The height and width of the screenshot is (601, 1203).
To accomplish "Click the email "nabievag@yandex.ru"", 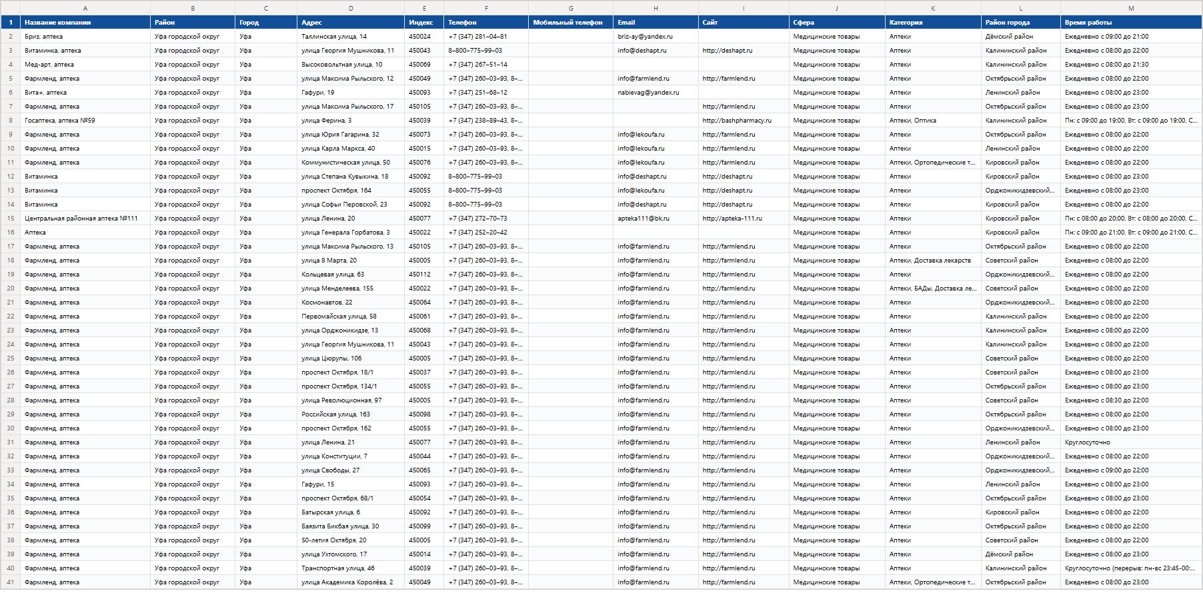I will [656, 93].
